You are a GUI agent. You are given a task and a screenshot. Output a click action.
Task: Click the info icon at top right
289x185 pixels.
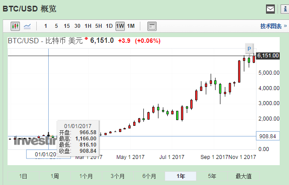(x=285, y=9)
